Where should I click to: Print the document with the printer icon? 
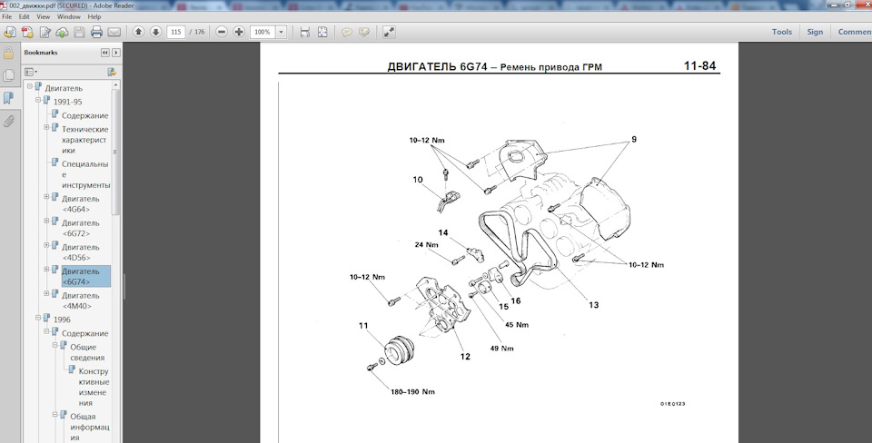point(96,33)
